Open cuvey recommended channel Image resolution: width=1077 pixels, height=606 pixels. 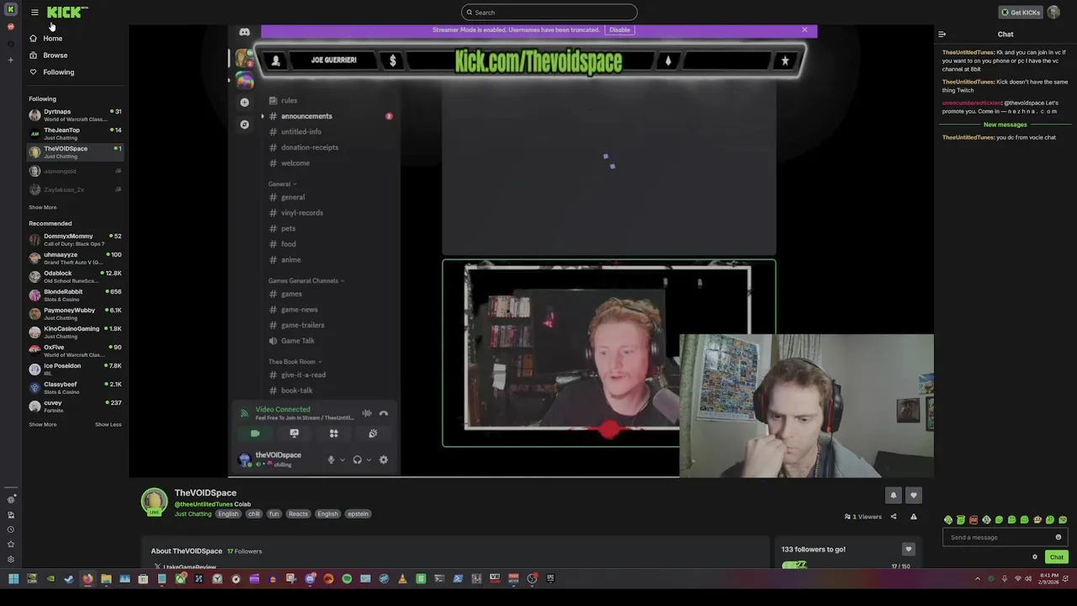pyautogui.click(x=75, y=406)
